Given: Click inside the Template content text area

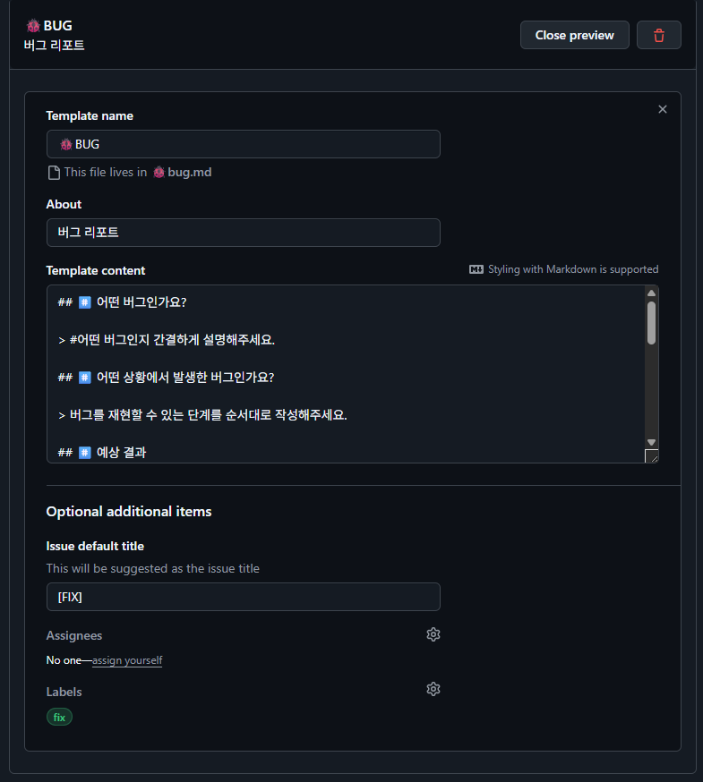Looking at the screenshot, I should pyautogui.click(x=345, y=376).
